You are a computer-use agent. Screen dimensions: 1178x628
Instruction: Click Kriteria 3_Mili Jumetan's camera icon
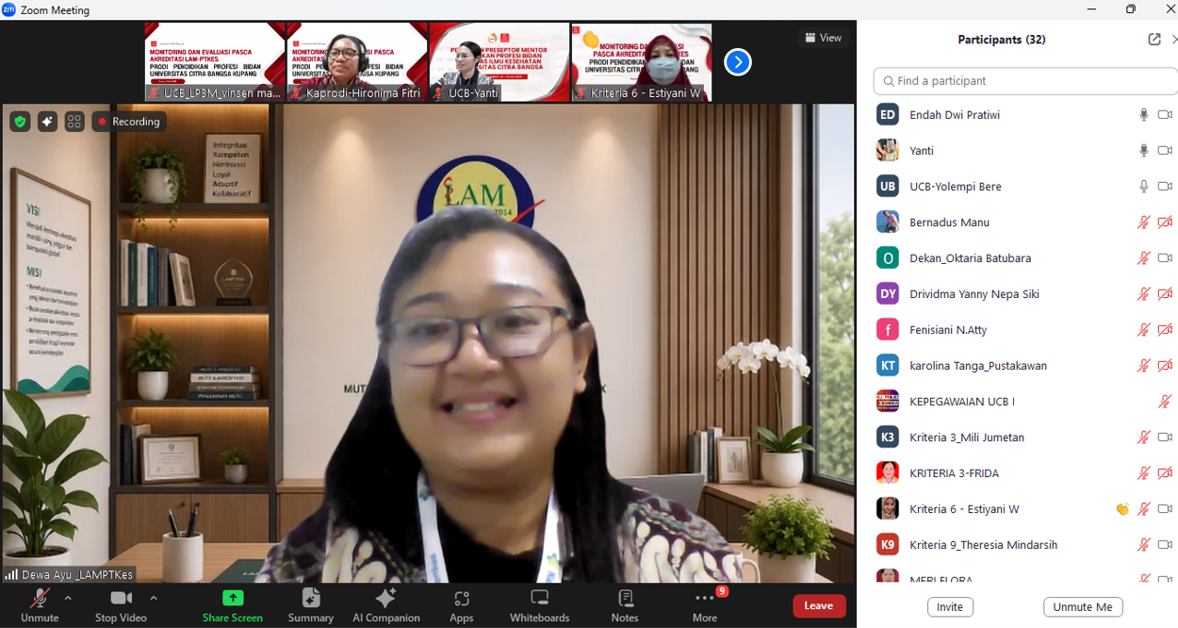(x=1165, y=438)
